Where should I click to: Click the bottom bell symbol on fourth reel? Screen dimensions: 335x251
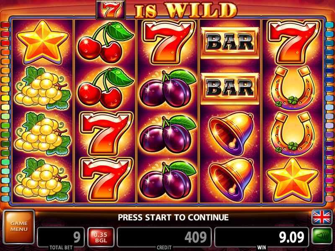click(x=231, y=180)
